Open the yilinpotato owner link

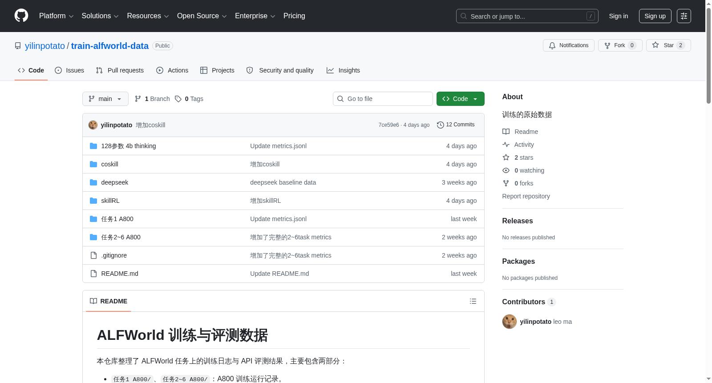coord(45,46)
